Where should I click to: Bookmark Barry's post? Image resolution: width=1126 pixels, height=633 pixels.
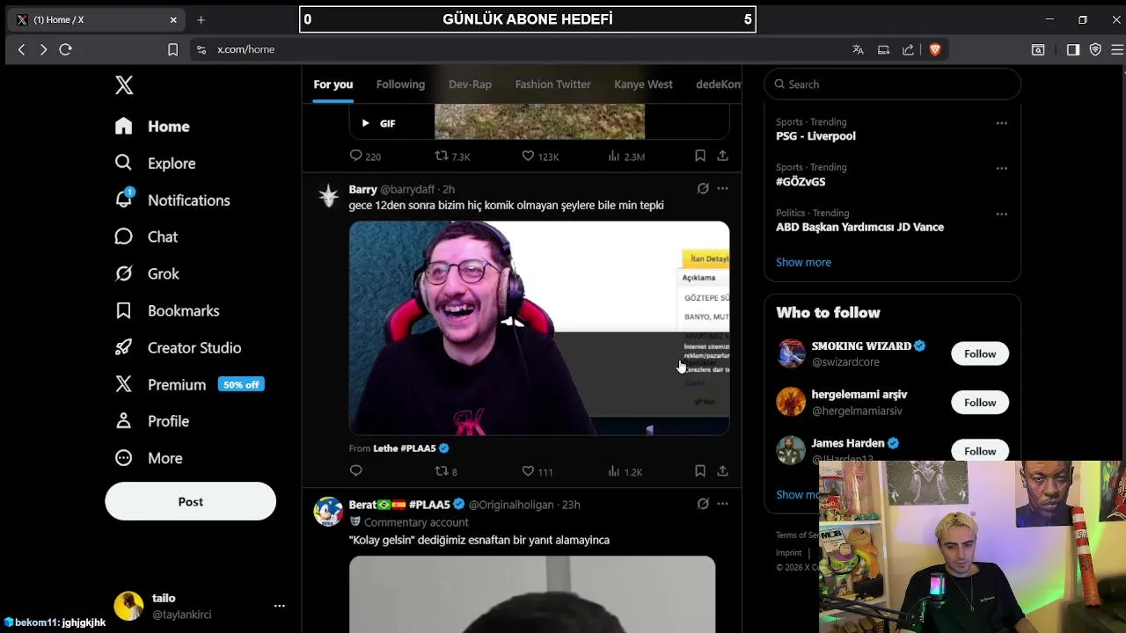700,471
